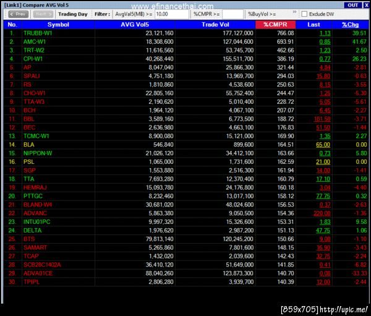Toggle the Exclude DW checkbox

point(304,14)
